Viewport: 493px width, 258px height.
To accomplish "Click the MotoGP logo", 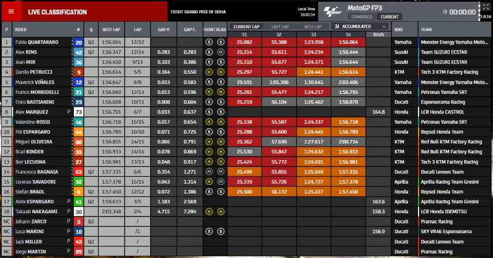I will click(333, 12).
